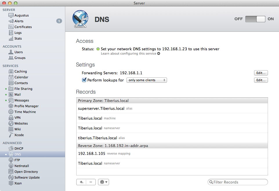Select Tiberius.local nameserver record in Primary Zone

[172, 128]
